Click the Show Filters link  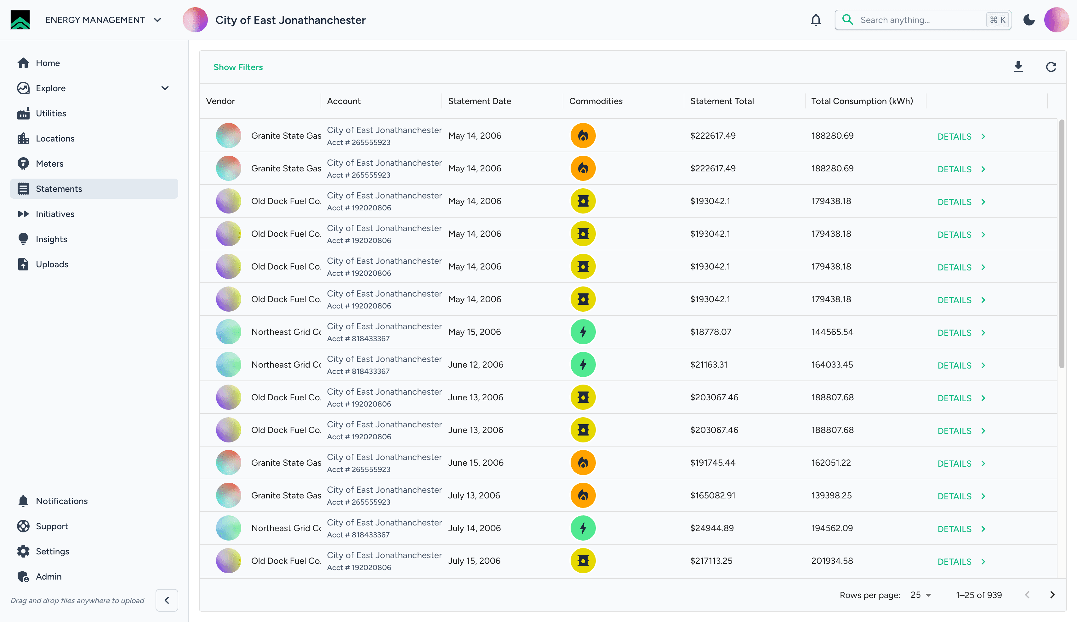(238, 67)
